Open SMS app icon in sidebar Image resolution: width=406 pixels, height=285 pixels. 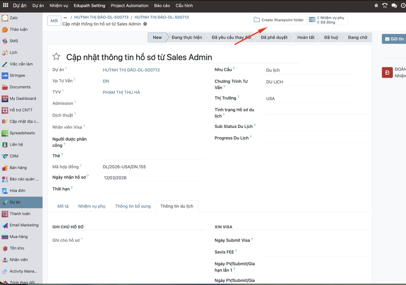(x=5, y=41)
